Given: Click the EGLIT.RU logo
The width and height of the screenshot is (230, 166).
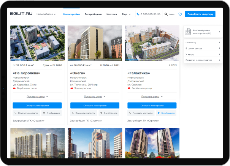Looking at the screenshot, I should (x=21, y=14).
